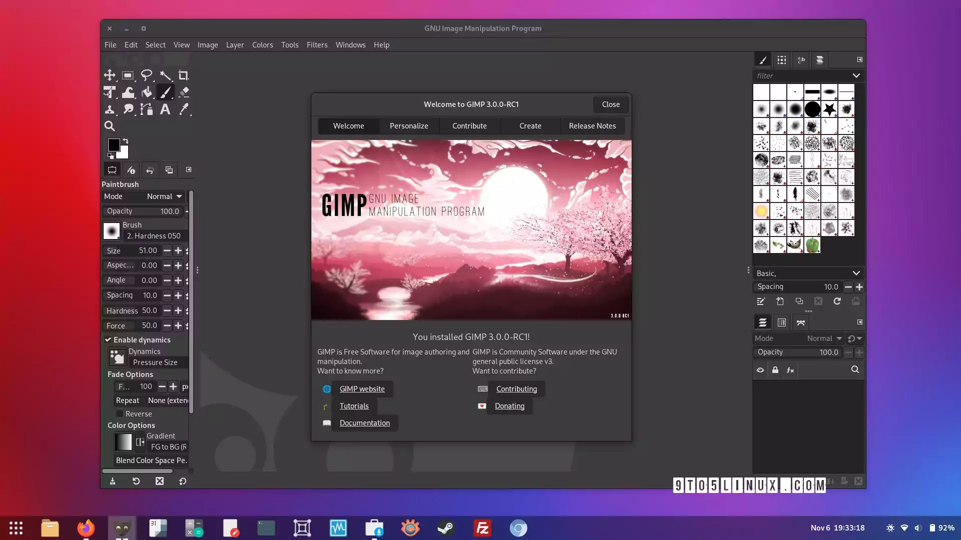Activate the Zoom tool

coord(110,126)
